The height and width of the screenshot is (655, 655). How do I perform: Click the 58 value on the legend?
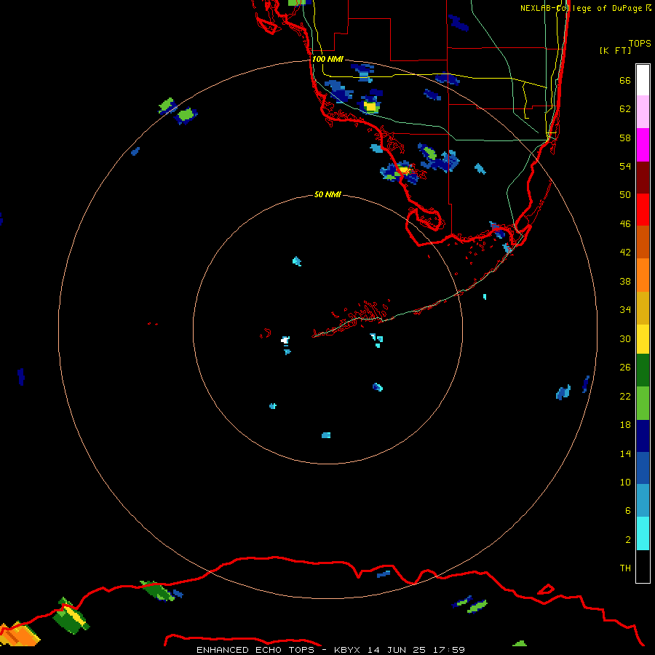pos(625,138)
